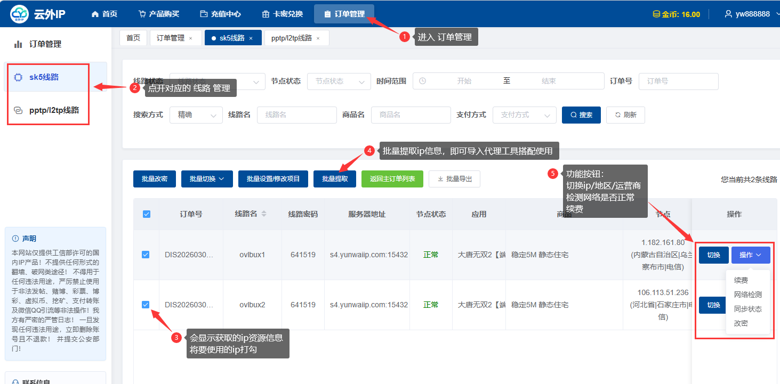Check the ovlbux1 order row checkbox
The height and width of the screenshot is (384, 780).
coord(146,254)
